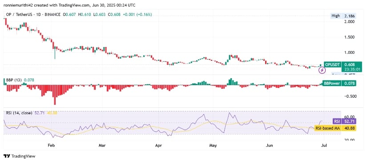367x162 pixels.
Task: Click the Mar label on time axis
Action: [x=102, y=145]
